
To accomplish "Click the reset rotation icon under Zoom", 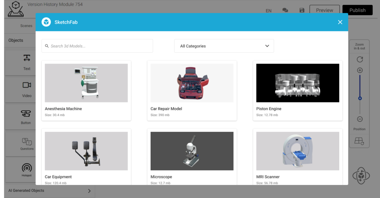I will coord(360,59).
